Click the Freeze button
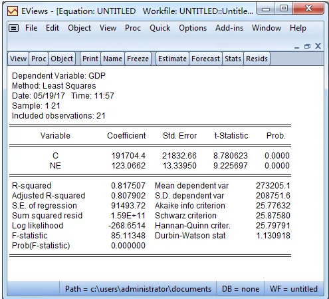Image resolution: width=329 pixels, height=299 pixels. tap(138, 59)
